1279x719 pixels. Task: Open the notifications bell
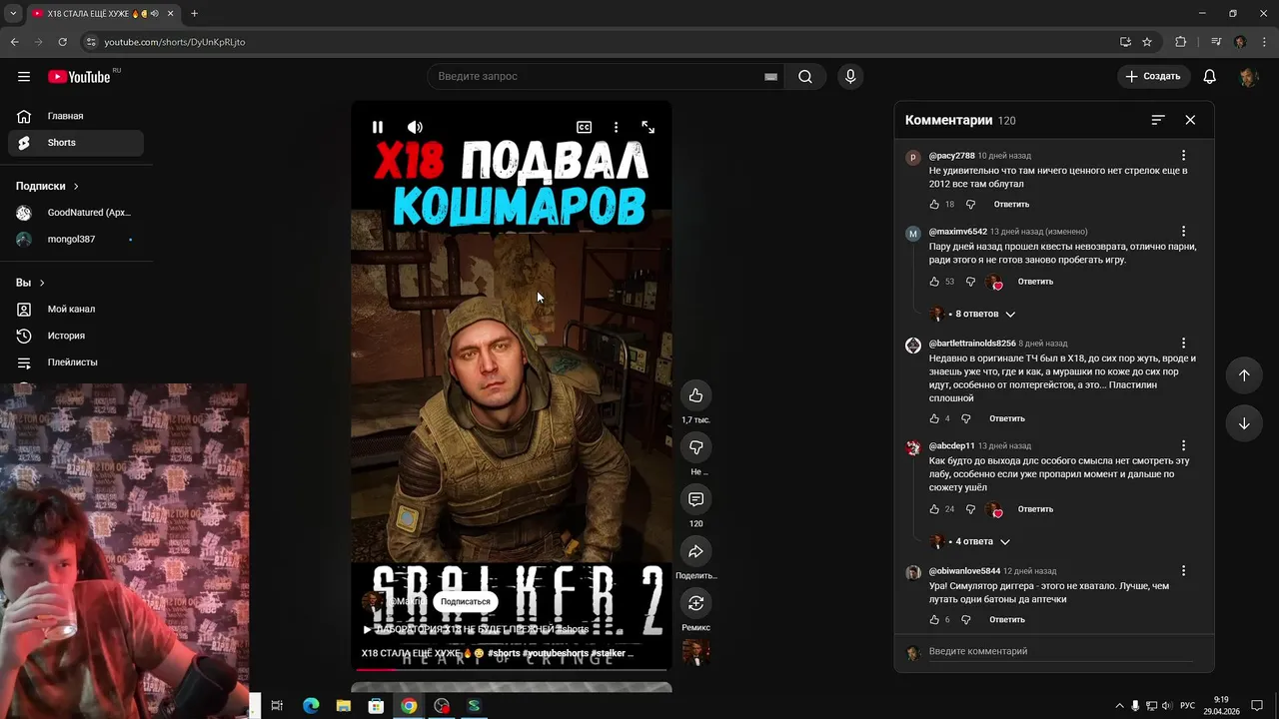1209,77
